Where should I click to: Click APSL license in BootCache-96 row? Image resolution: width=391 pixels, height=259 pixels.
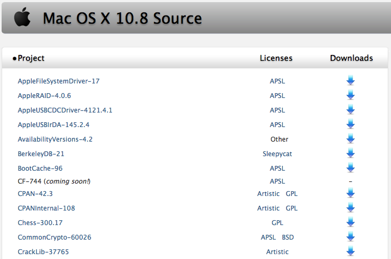pos(277,168)
